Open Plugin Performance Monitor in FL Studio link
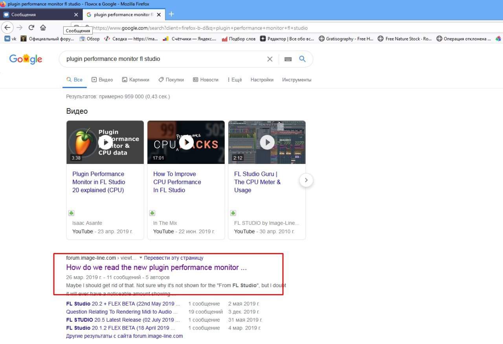Image resolution: width=503 pixels, height=344 pixels. point(99,182)
